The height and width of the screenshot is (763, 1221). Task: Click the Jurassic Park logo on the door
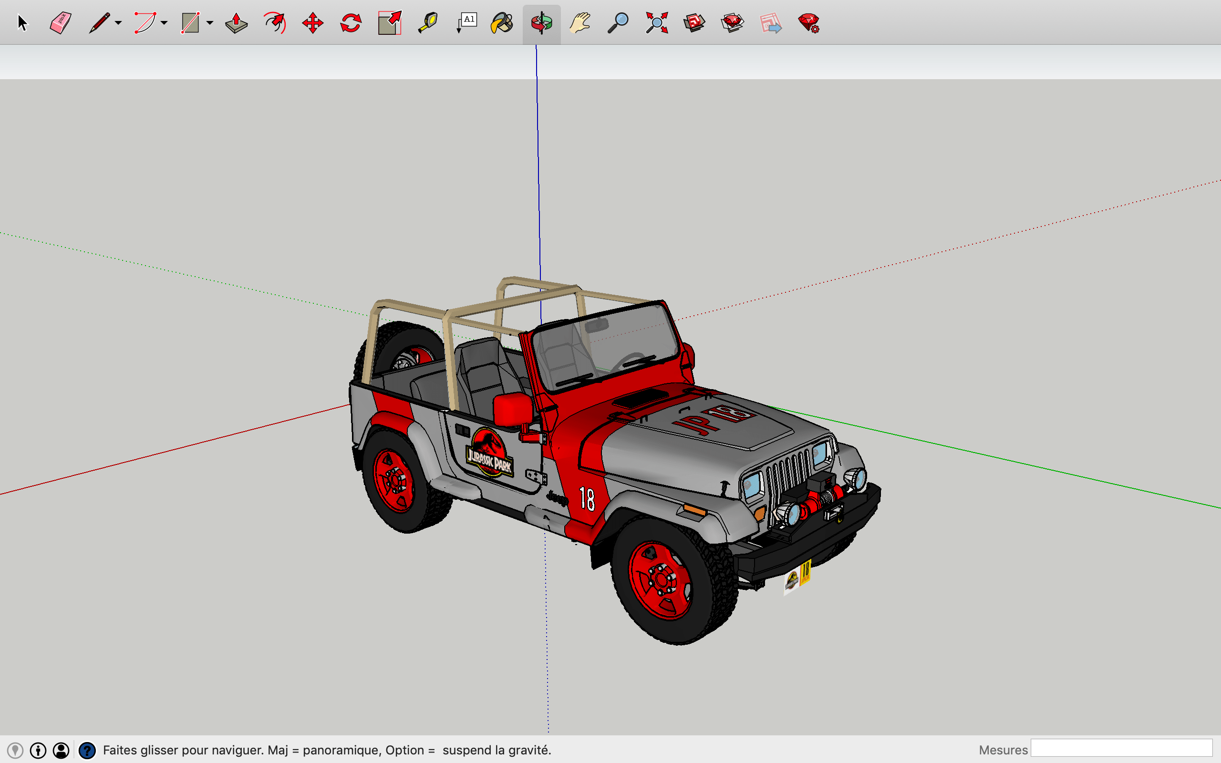click(x=488, y=453)
